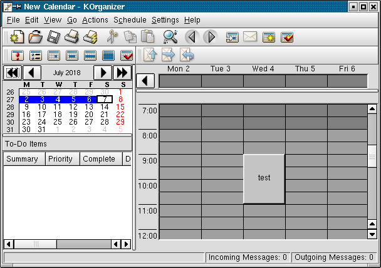
Task: Open the Actions menu
Action: click(x=95, y=20)
